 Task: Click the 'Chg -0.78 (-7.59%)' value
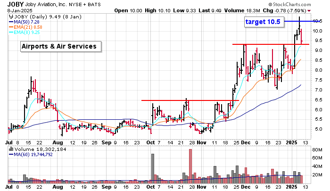[x=284, y=10]
